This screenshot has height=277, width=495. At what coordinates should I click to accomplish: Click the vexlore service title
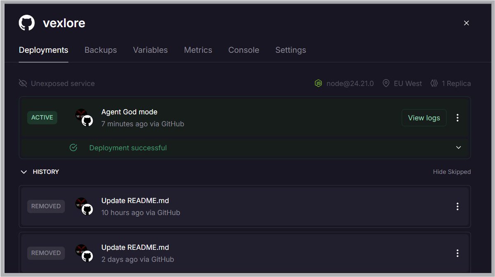click(x=64, y=23)
